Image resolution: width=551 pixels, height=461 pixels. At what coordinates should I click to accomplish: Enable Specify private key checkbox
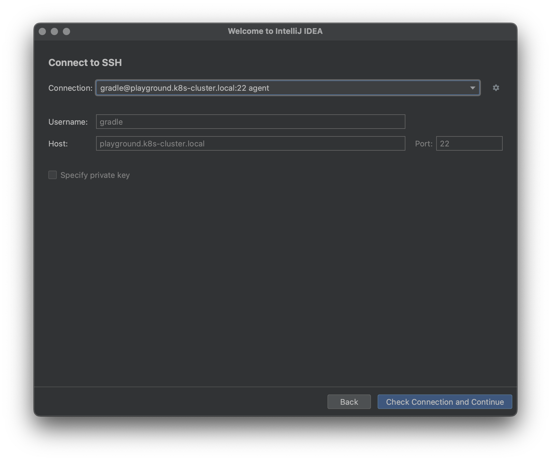coord(53,175)
